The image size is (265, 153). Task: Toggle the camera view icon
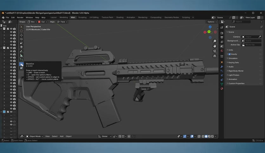click(x=215, y=51)
